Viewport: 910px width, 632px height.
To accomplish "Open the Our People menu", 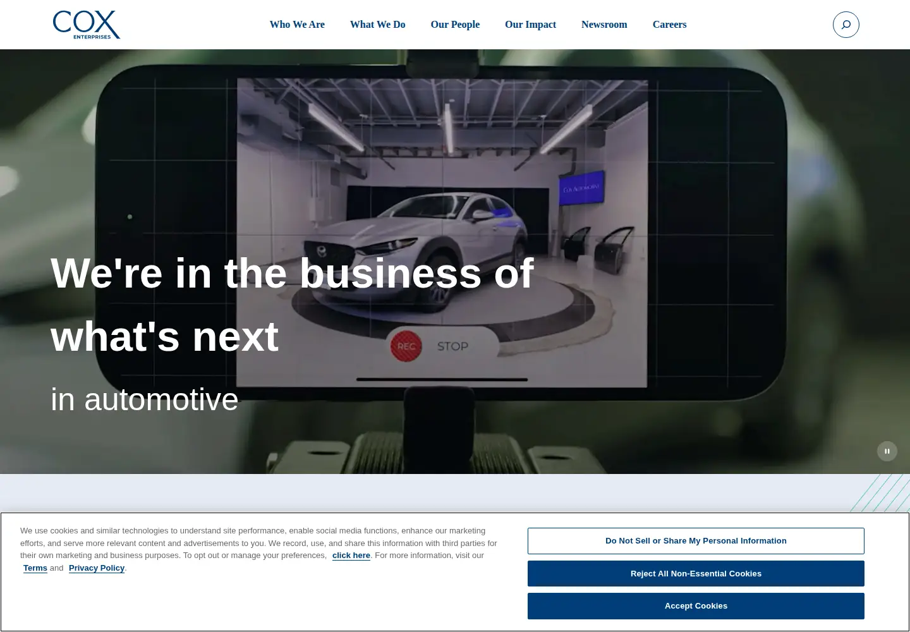I will click(455, 25).
